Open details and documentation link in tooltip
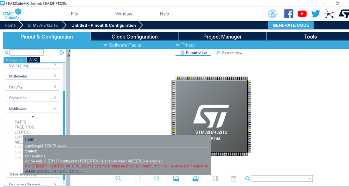This screenshot has width=349, height=187. (54, 171)
